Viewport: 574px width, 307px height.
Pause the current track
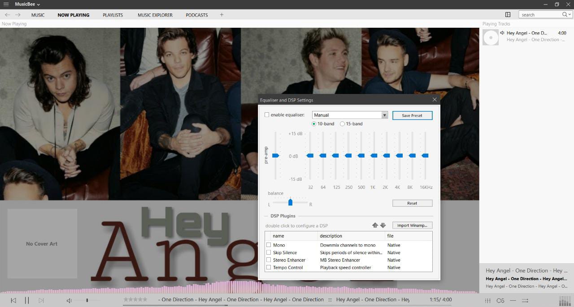coord(27,300)
